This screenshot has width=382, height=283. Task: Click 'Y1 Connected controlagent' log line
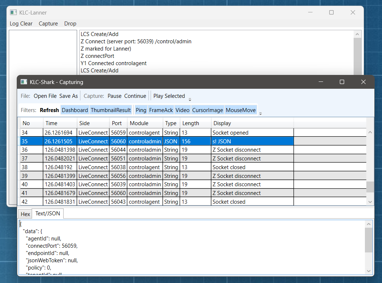(x=114, y=63)
